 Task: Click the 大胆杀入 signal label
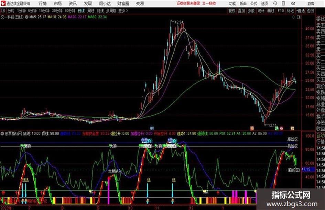point(115,171)
